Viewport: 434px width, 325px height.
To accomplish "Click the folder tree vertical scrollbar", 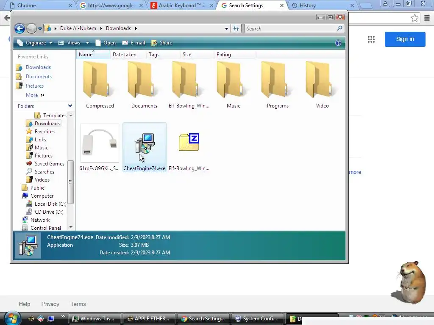I will (x=71, y=182).
